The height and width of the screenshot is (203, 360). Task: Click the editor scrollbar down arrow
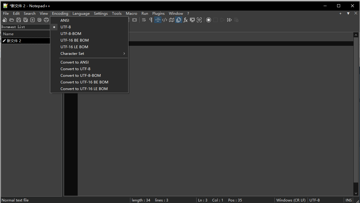pyautogui.click(x=356, y=193)
